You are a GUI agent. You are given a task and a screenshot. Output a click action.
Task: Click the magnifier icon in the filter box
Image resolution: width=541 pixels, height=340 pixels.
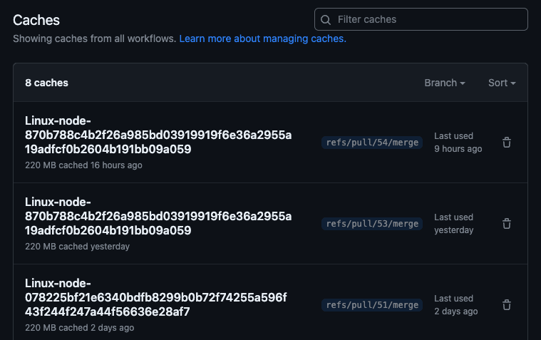click(x=326, y=20)
